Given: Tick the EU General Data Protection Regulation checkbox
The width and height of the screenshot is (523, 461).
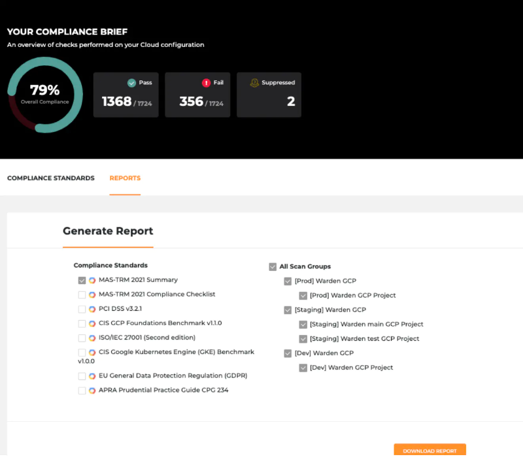Looking at the screenshot, I should click(82, 376).
